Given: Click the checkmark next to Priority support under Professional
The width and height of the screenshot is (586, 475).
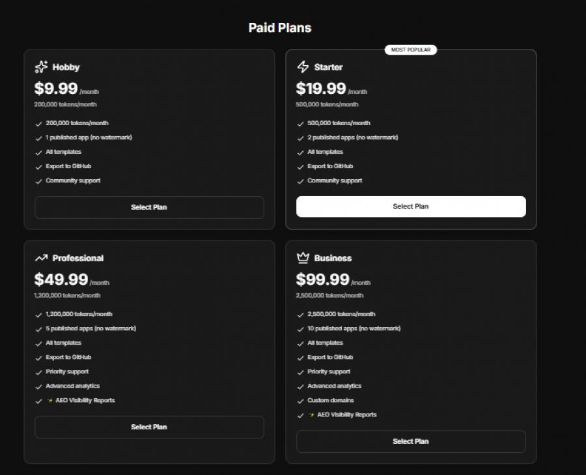Looking at the screenshot, I should pyautogui.click(x=39, y=371).
